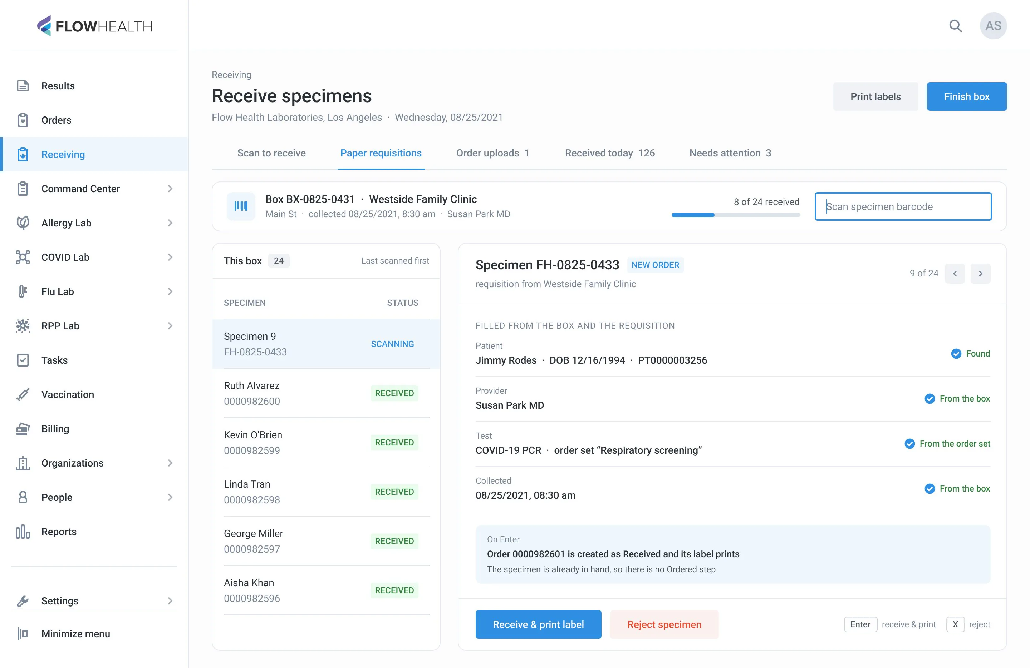Expand the Command Center submenu chevron
1030x668 pixels.
point(170,189)
